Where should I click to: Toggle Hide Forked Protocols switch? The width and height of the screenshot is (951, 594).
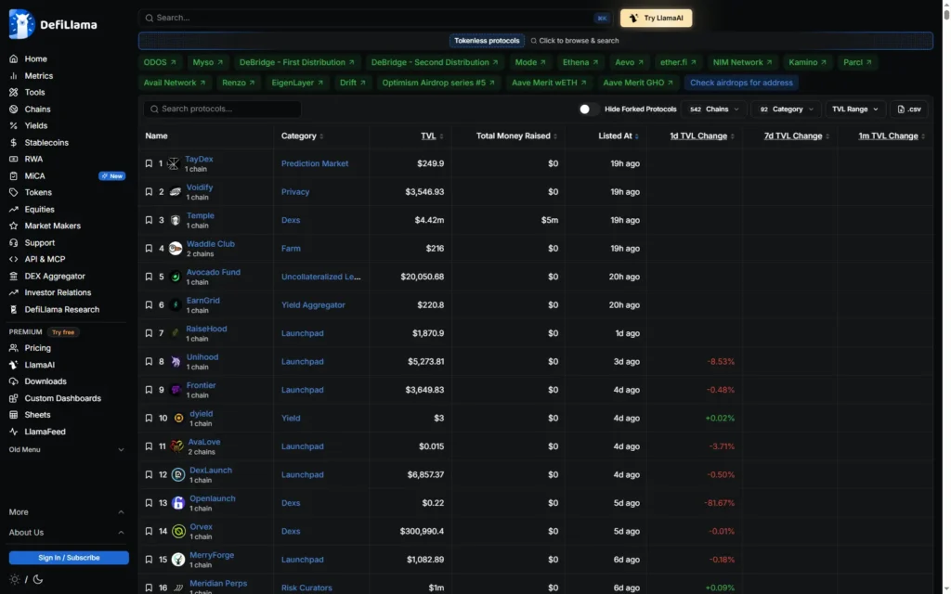point(587,110)
